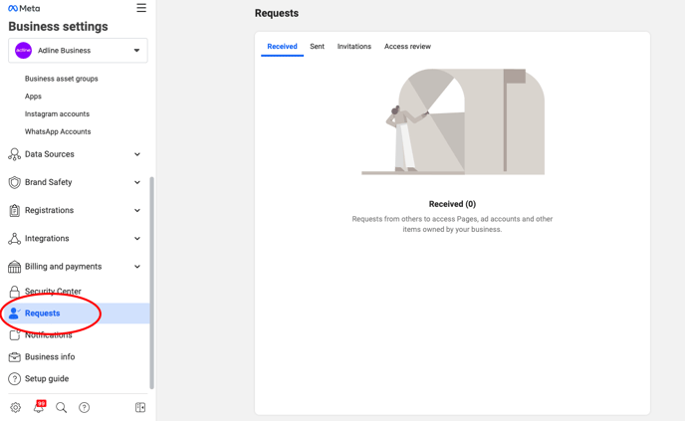Image resolution: width=685 pixels, height=421 pixels.
Task: Click the Notifications sidebar icon
Action: pos(14,335)
